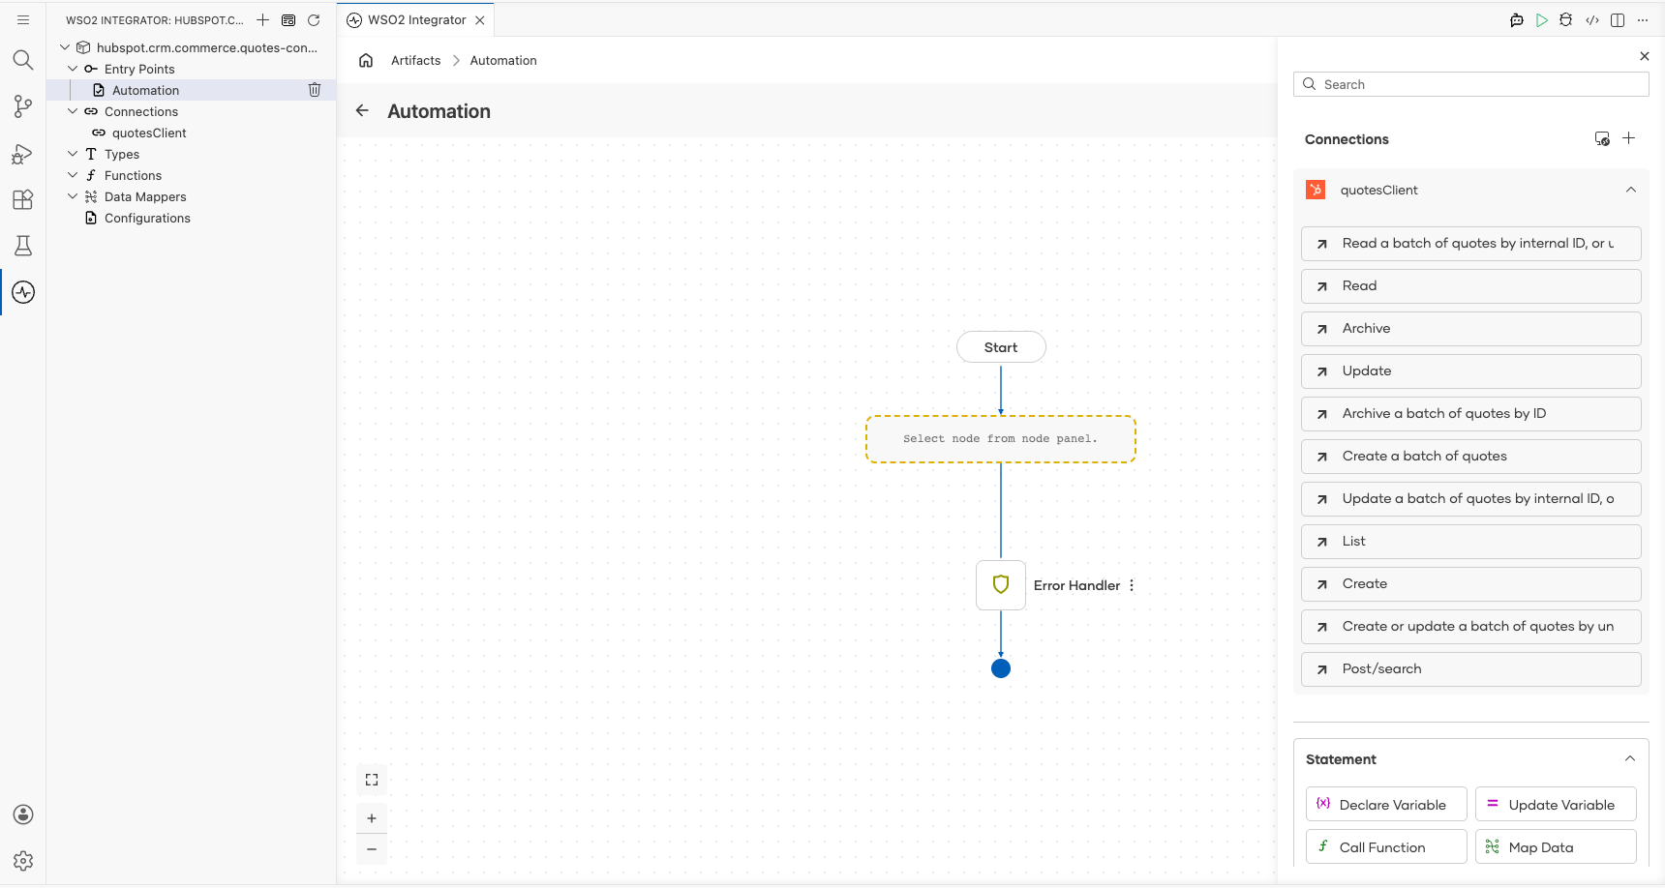1665x888 pixels.
Task: Add a Call Function statement
Action: [x=1386, y=846]
